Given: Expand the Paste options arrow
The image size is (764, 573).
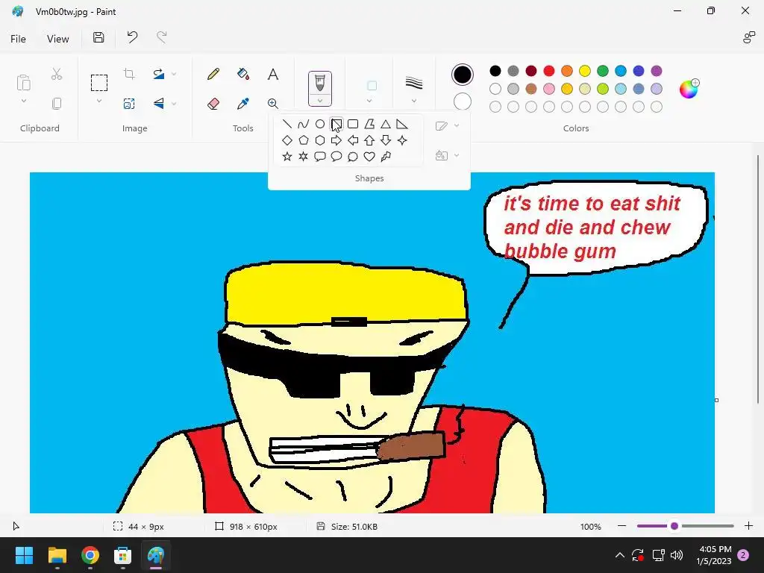Looking at the screenshot, I should click(x=23, y=101).
